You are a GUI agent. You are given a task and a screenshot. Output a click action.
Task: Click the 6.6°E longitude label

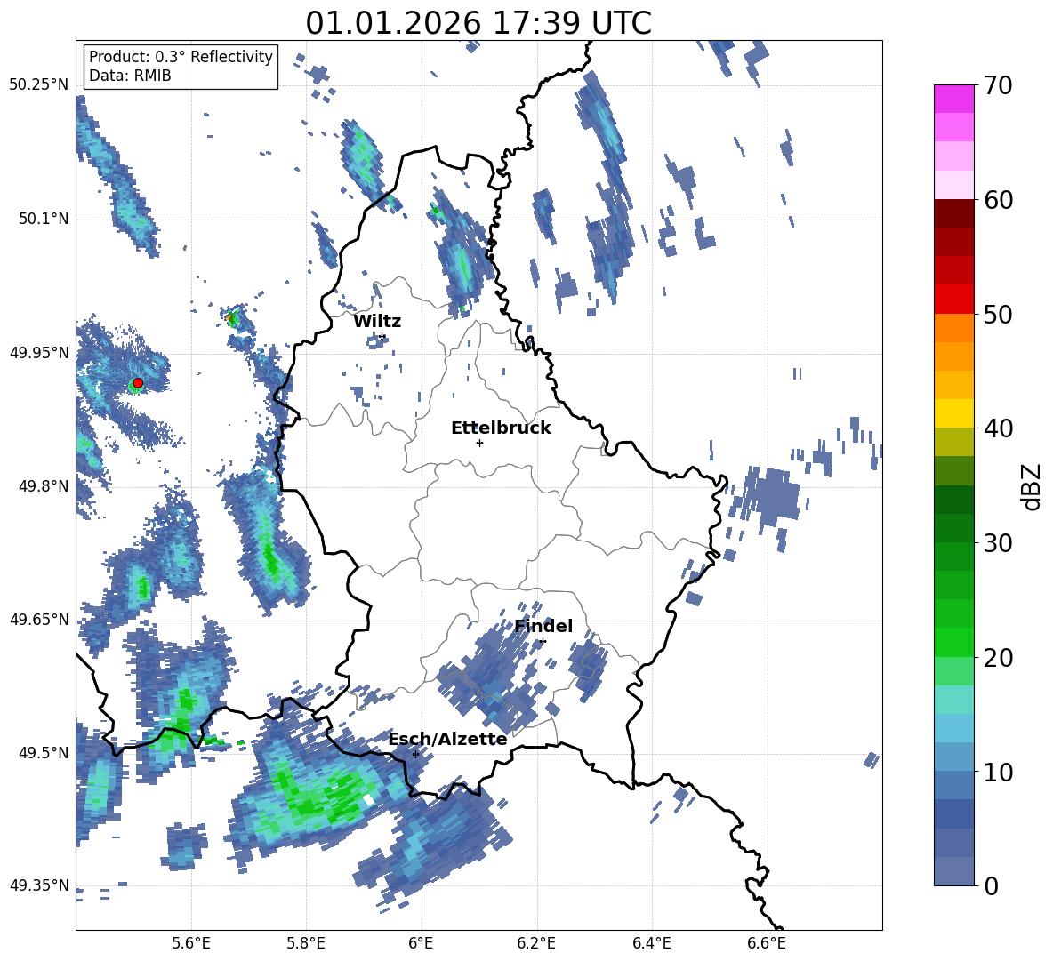[x=767, y=943]
